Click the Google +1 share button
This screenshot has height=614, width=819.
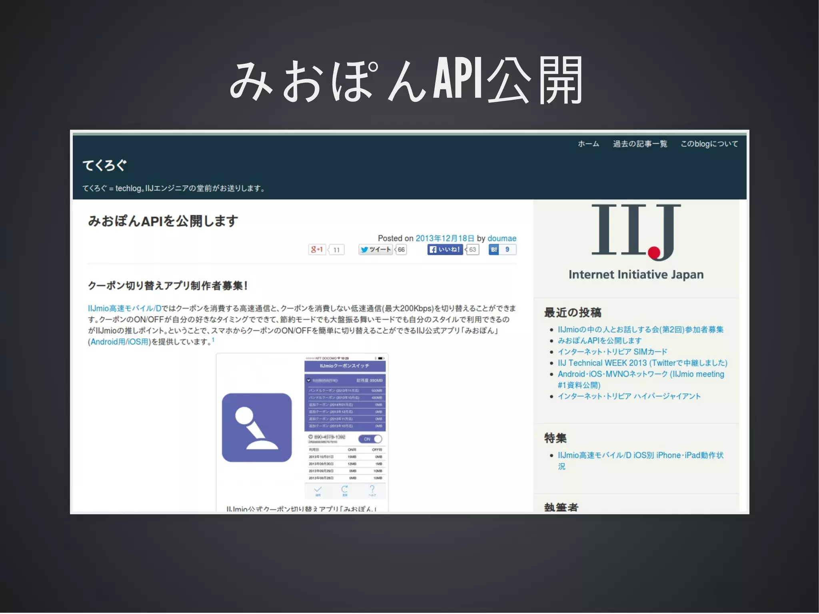pos(317,249)
